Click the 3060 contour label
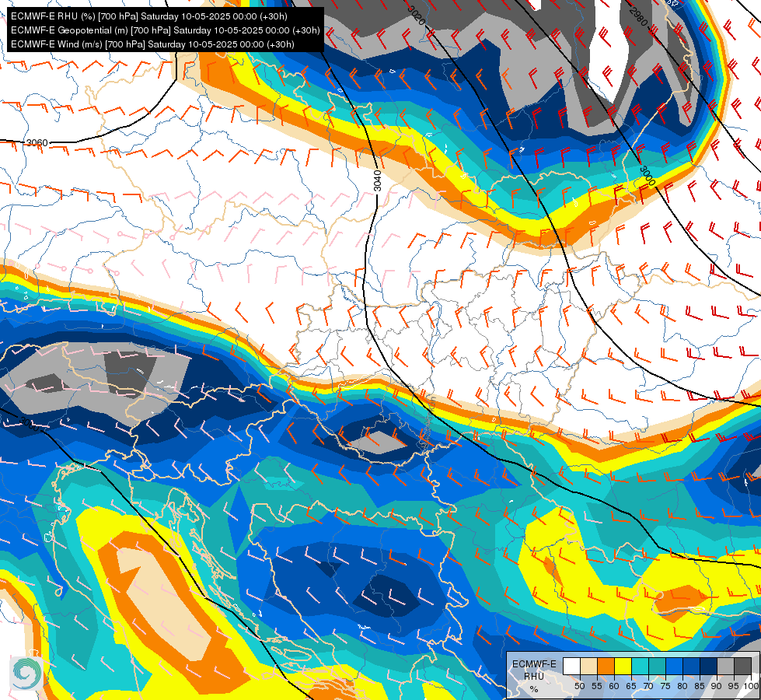The image size is (761, 700). tap(37, 143)
